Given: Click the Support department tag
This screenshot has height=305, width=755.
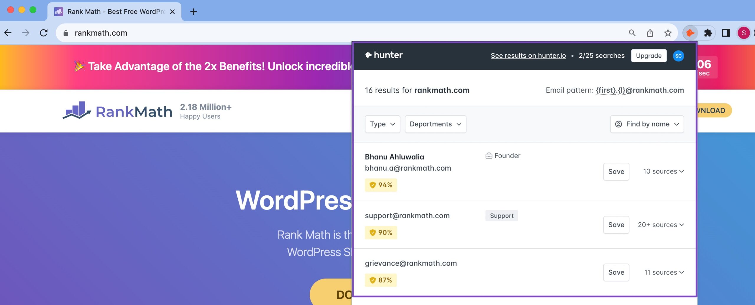Looking at the screenshot, I should coord(502,216).
